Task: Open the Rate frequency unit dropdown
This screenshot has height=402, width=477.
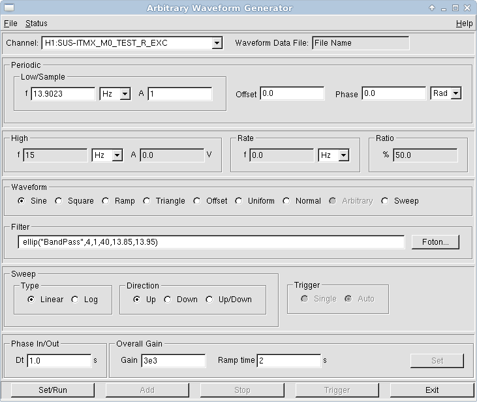Action: click(343, 155)
